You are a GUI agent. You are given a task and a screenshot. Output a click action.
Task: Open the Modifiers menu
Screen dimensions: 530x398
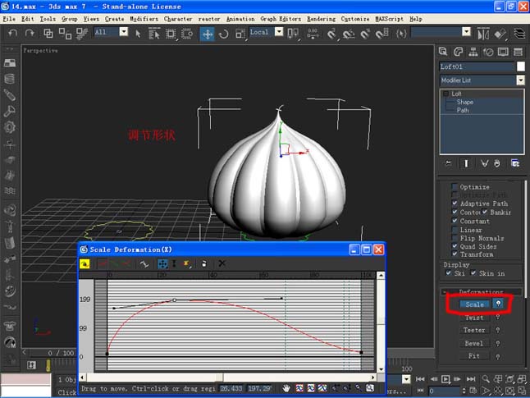(144, 18)
